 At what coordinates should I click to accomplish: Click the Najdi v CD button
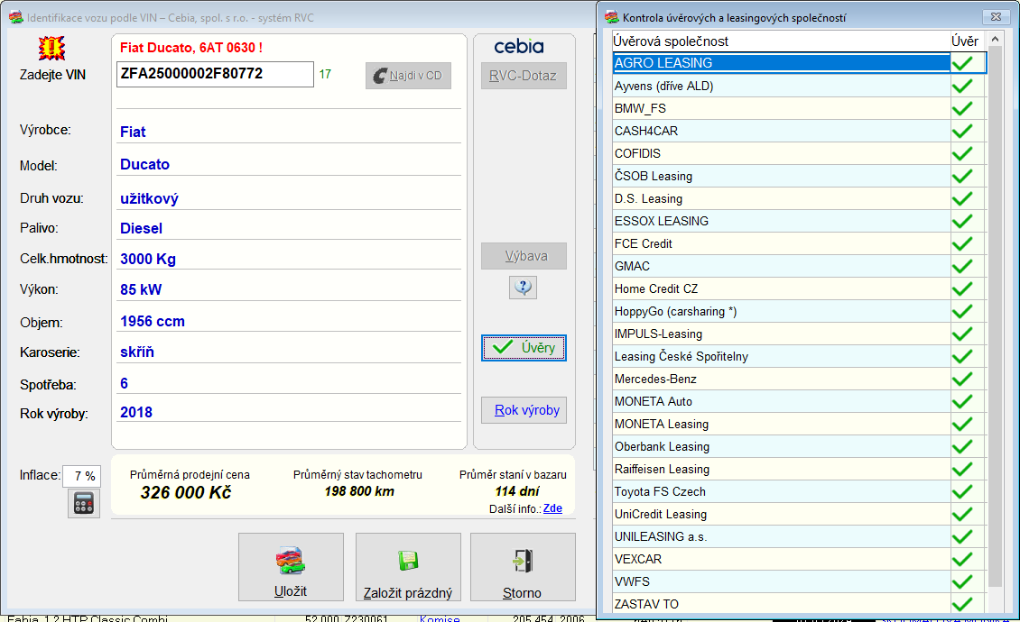click(x=408, y=76)
